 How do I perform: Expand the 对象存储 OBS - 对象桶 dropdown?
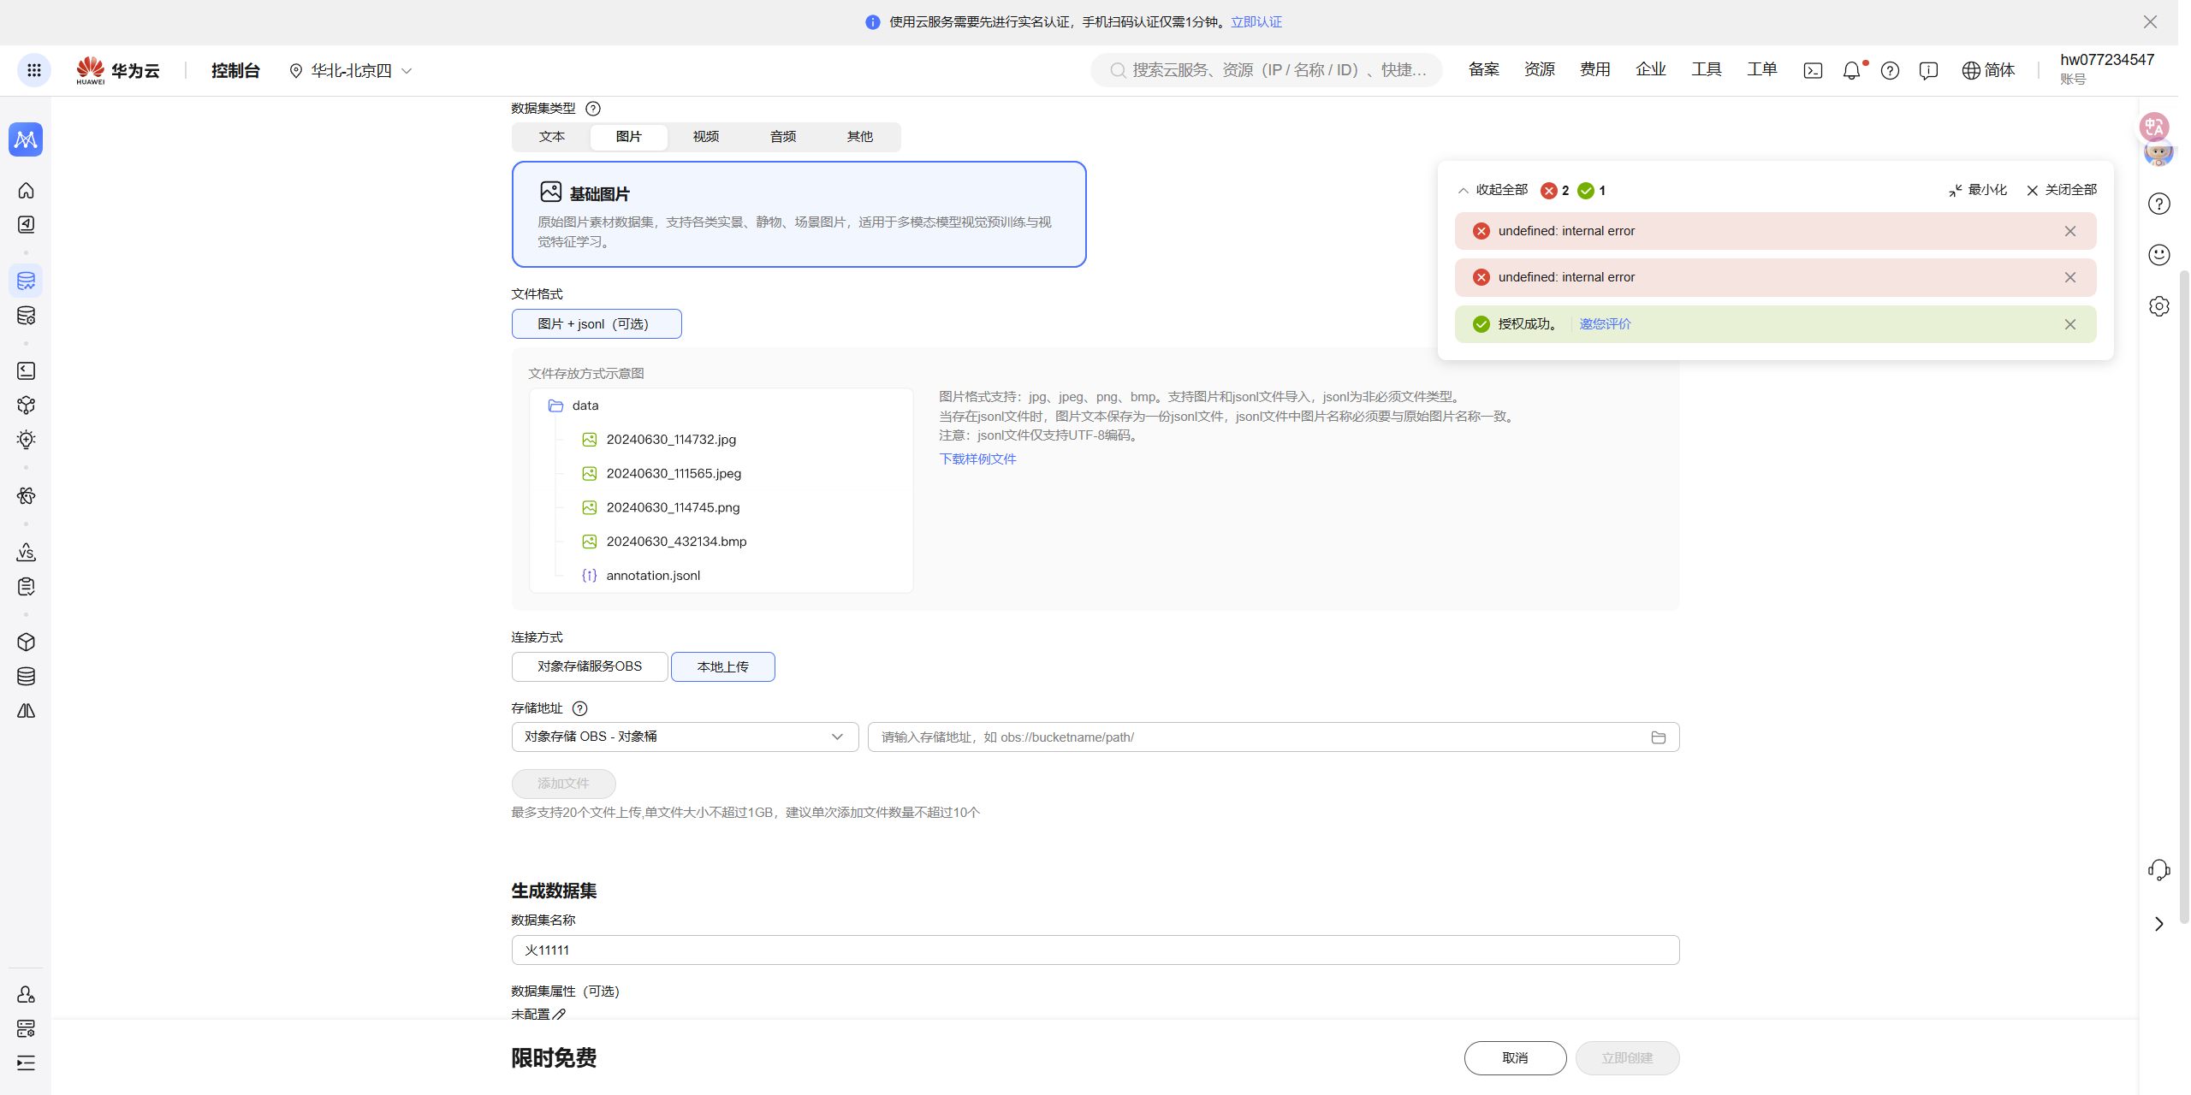(x=685, y=737)
